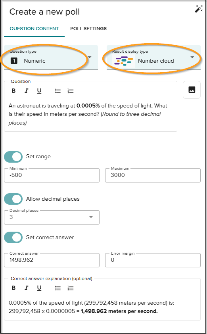Screen dimensions: 207x334
Task: Insert numbered list in Question editor
Action: click(x=71, y=91)
